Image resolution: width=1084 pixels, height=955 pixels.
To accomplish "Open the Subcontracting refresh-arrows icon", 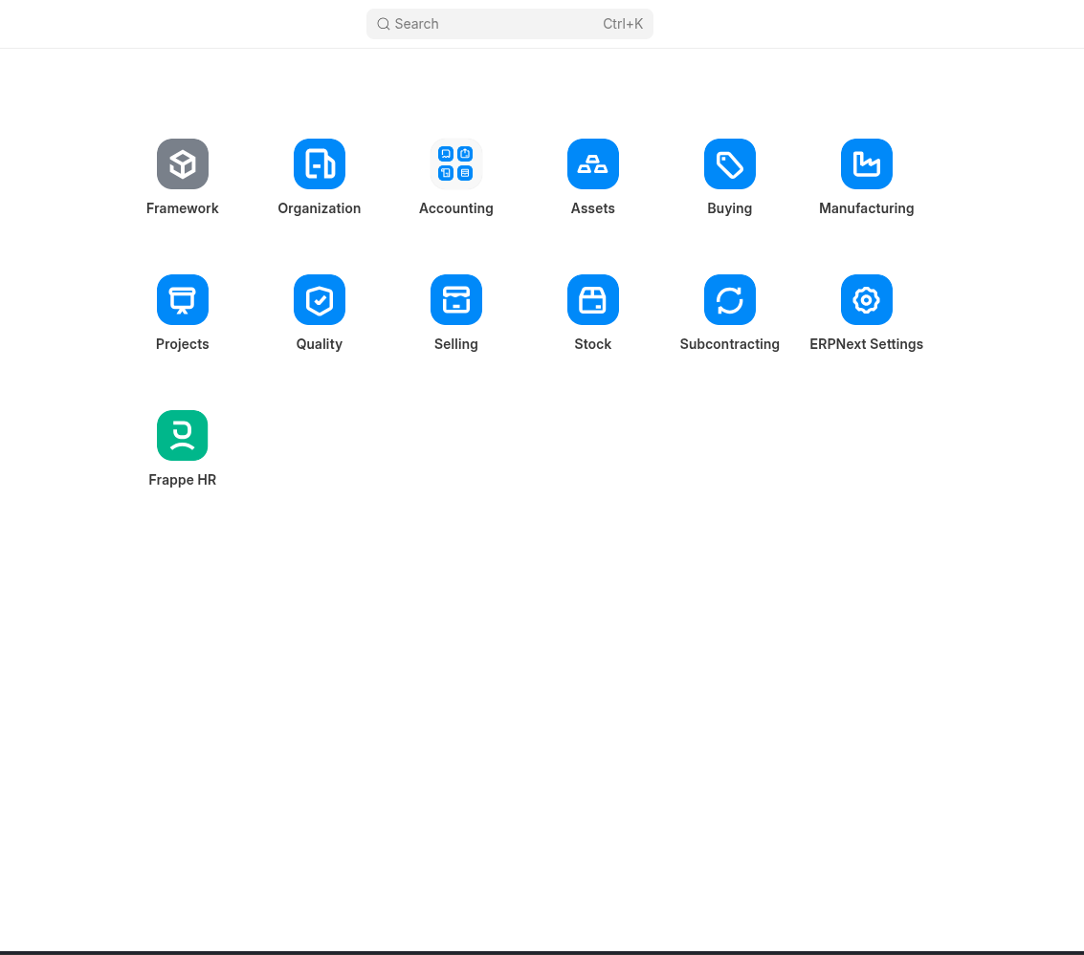I will [730, 299].
